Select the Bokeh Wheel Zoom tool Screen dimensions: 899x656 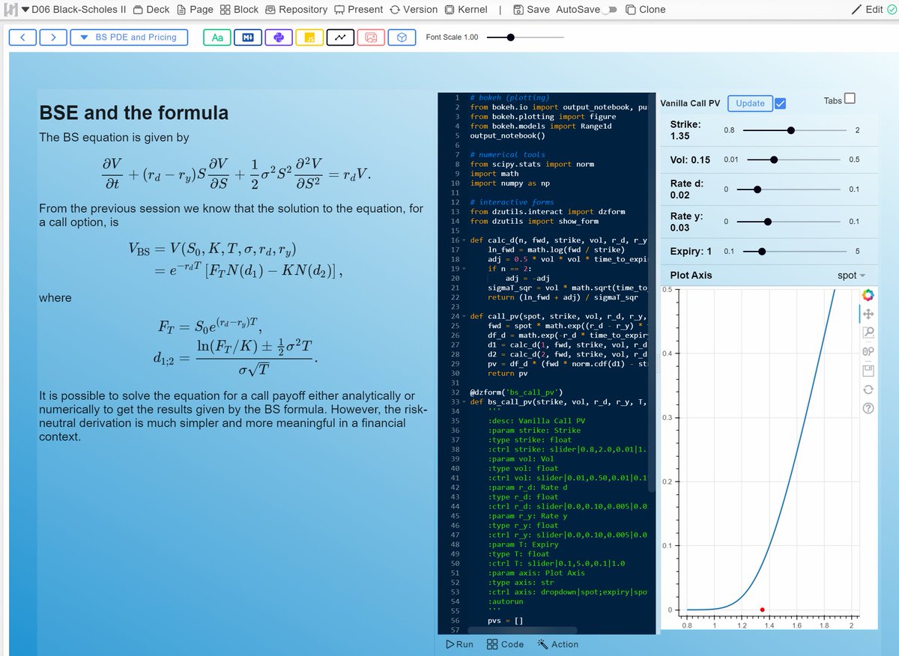pyautogui.click(x=868, y=351)
